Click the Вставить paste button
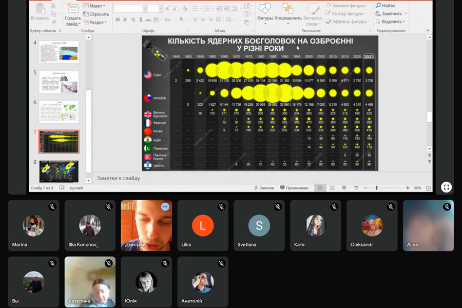This screenshot has width=462, height=308. 40,14
